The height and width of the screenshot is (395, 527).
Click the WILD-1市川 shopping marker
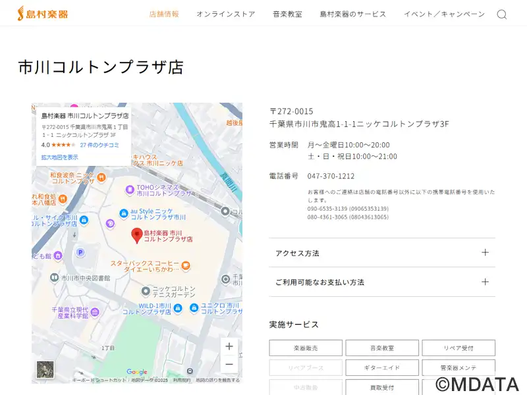[x=178, y=307]
